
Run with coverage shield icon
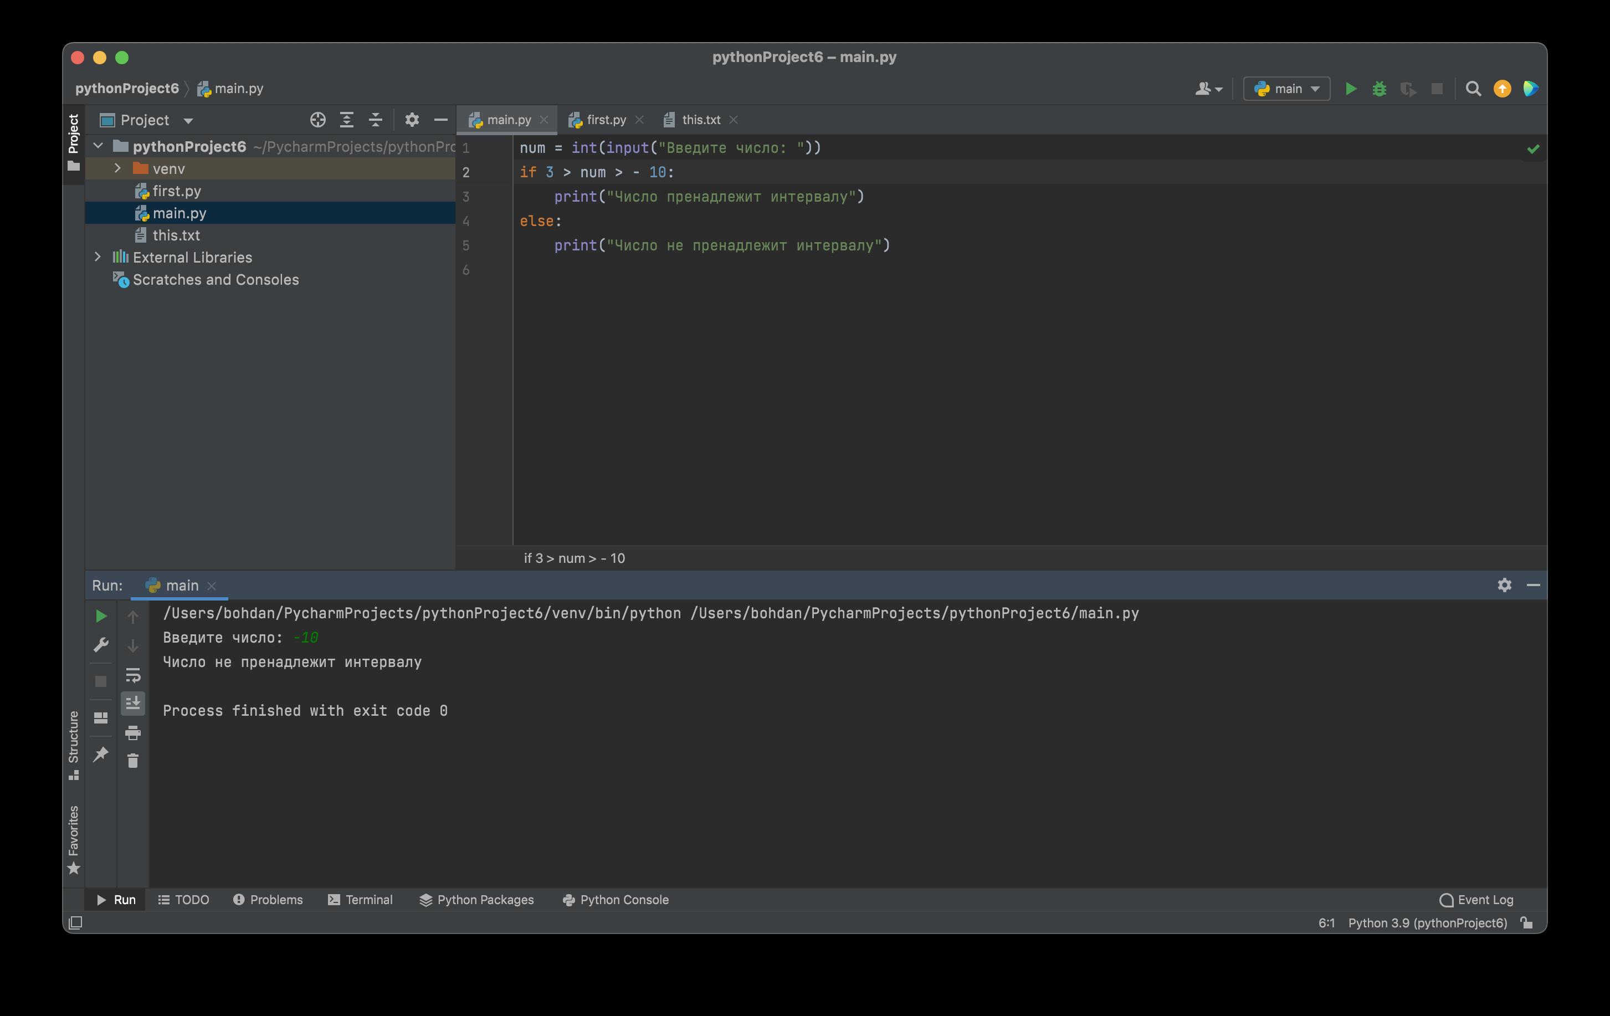[x=1408, y=89]
